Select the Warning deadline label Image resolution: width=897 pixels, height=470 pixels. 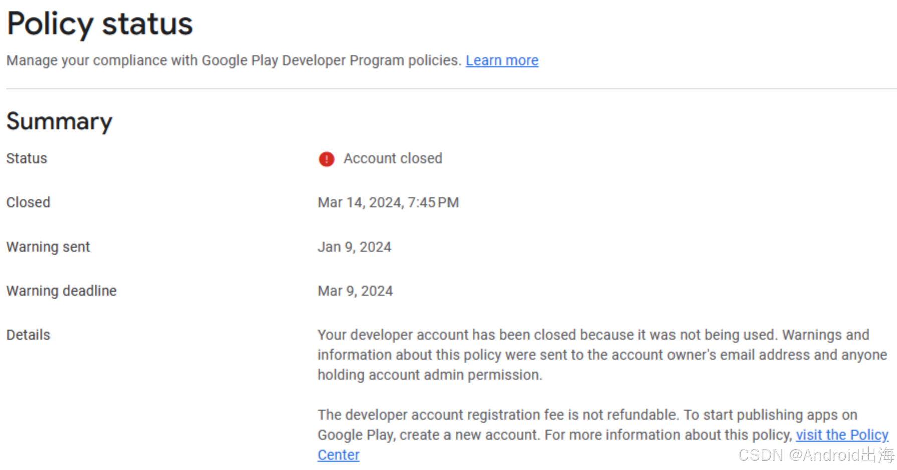pyautogui.click(x=61, y=291)
